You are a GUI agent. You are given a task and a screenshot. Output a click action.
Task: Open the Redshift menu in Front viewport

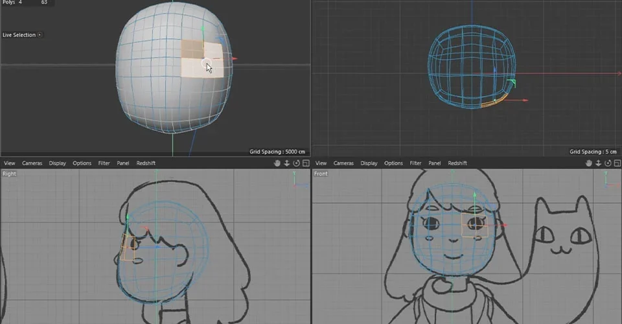(457, 163)
